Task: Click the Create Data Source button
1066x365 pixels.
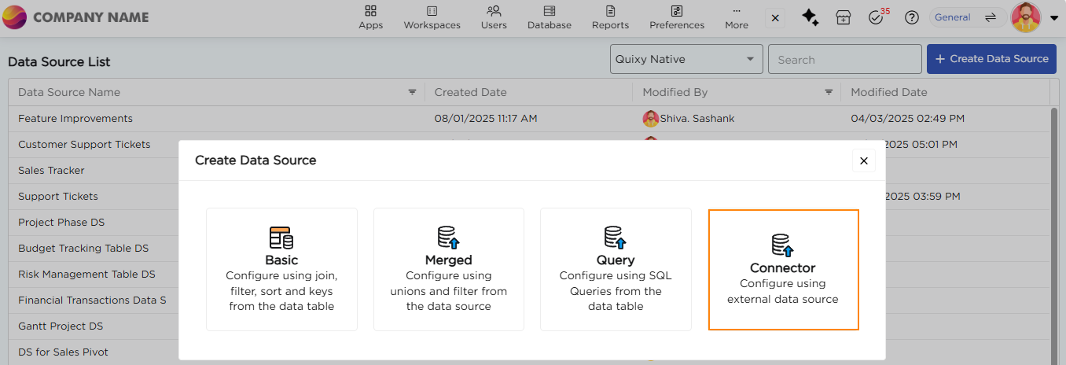Action: [x=991, y=59]
